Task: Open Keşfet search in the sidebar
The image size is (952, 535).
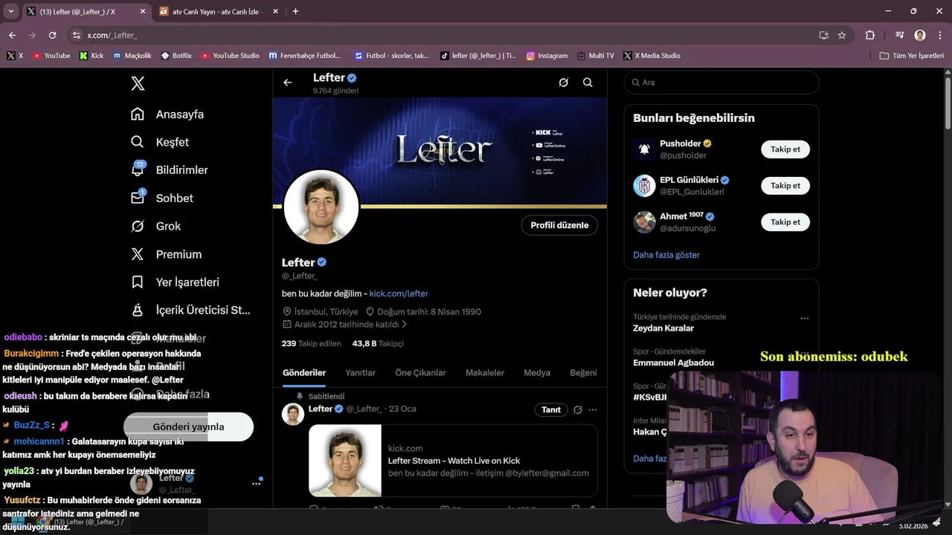Action: (x=160, y=142)
